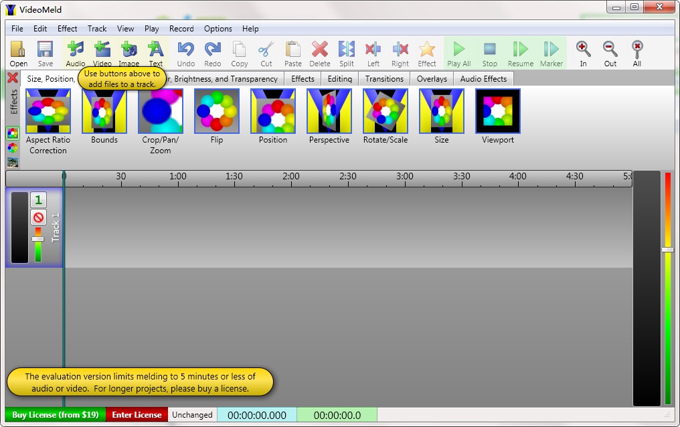Click the trim Right toolbar icon
This screenshot has width=680, height=427.
coord(400,54)
